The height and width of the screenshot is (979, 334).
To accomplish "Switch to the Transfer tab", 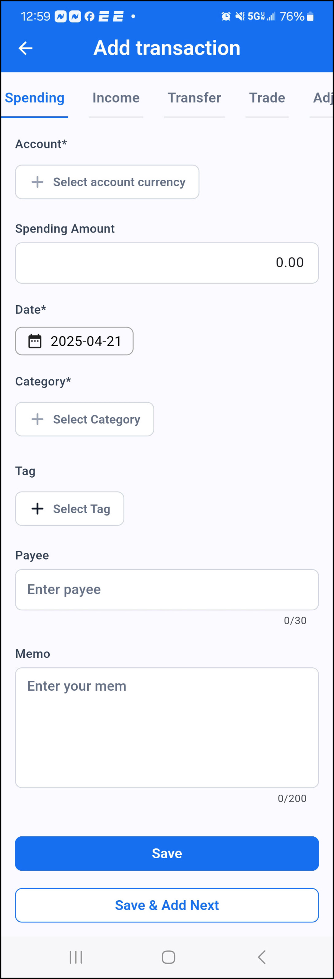I will click(x=194, y=98).
